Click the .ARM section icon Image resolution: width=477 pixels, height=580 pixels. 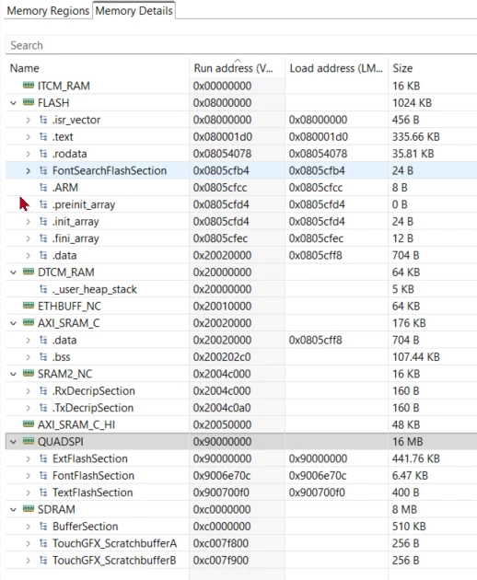43,187
